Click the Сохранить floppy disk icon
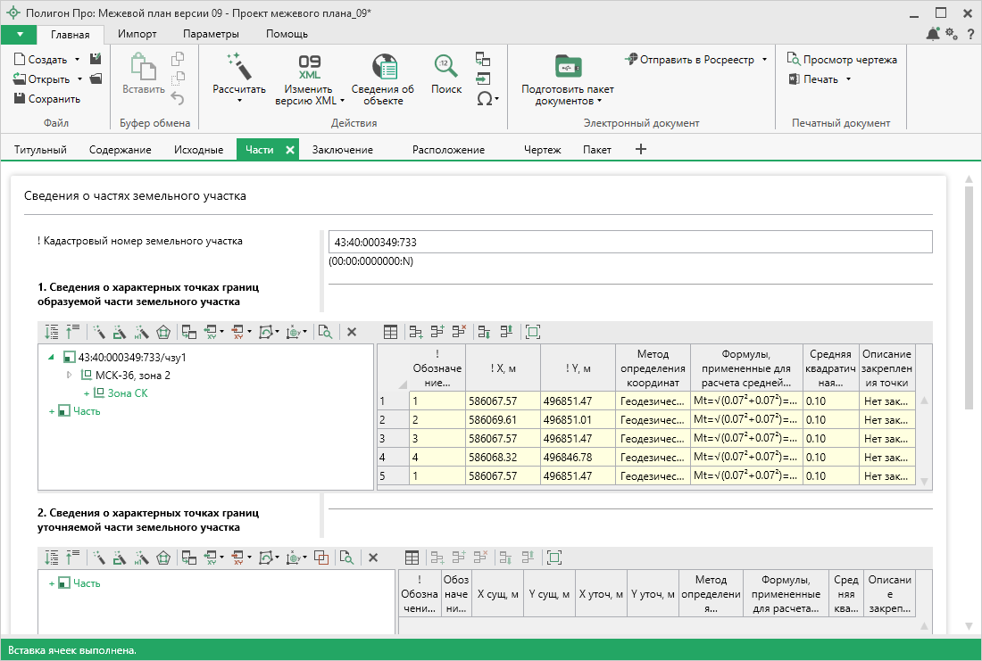Image resolution: width=982 pixels, height=661 pixels. pos(20,99)
